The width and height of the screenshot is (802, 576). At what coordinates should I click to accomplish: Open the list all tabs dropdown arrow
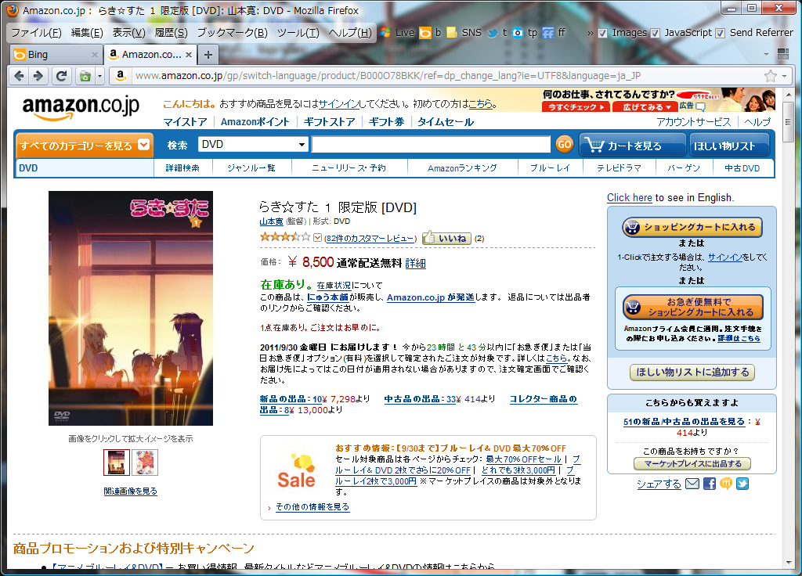pos(766,54)
